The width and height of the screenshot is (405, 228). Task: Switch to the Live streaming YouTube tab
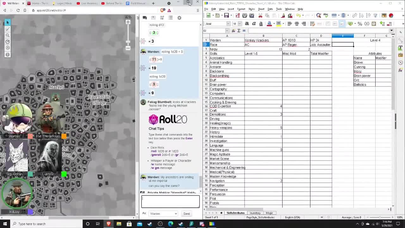(x=87, y=3)
